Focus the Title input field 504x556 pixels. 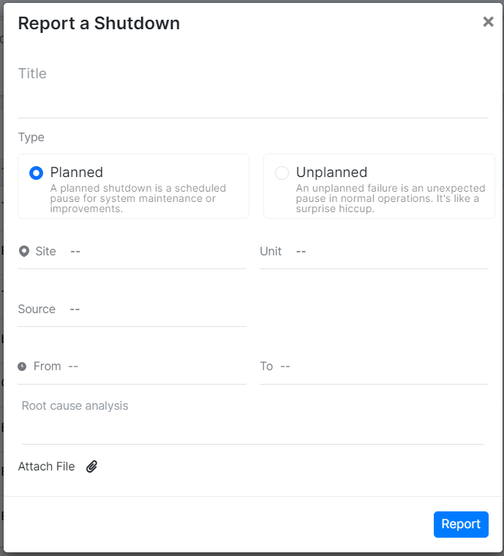253,89
